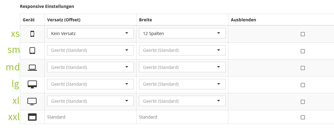Screen dimensions: 334x128
Task: Open the '12 Spalten' width dropdown
Action: coord(182,33)
